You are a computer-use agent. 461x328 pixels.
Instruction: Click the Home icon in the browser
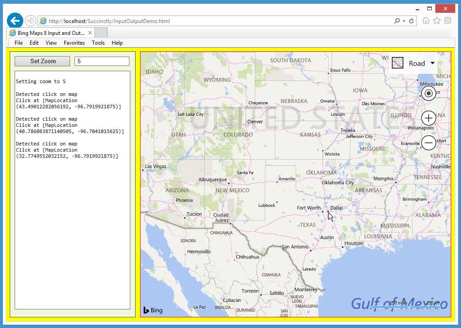pyautogui.click(x=425, y=20)
